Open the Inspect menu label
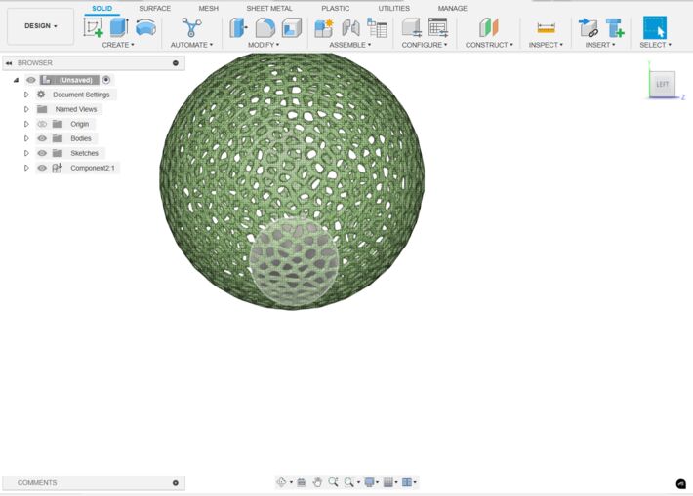 point(546,45)
